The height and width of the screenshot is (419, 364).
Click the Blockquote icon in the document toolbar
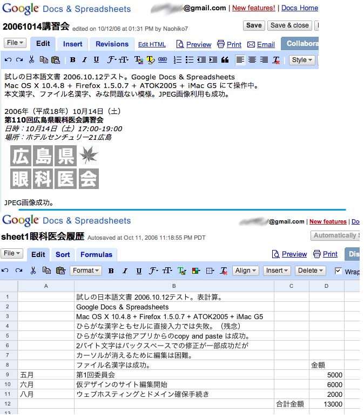coord(225,60)
